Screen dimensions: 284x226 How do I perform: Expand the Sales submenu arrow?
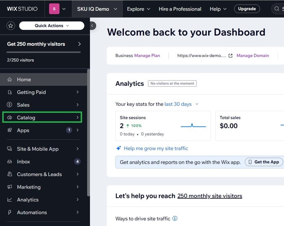78,105
